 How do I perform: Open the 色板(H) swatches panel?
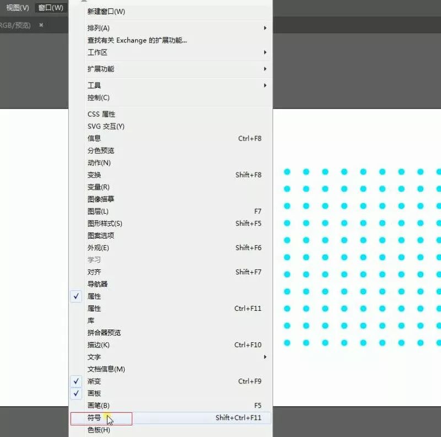[99, 430]
